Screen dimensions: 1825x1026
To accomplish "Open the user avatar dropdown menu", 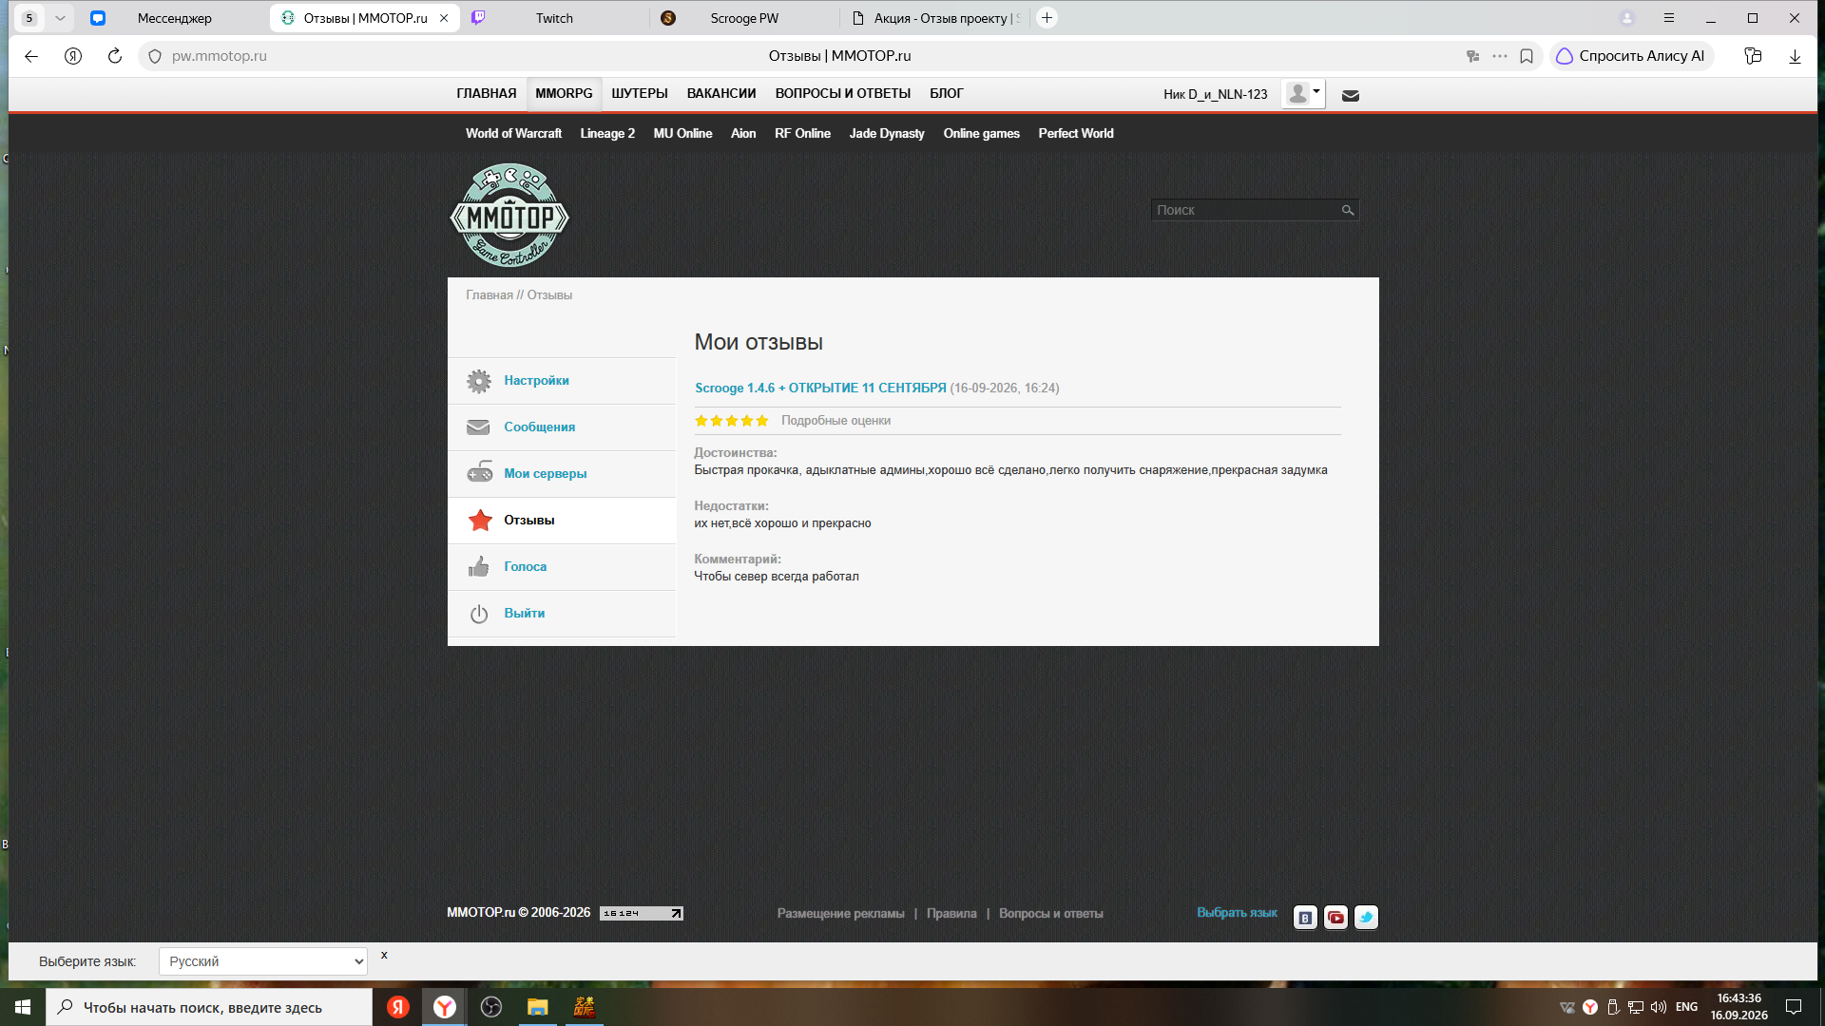I will click(1302, 94).
